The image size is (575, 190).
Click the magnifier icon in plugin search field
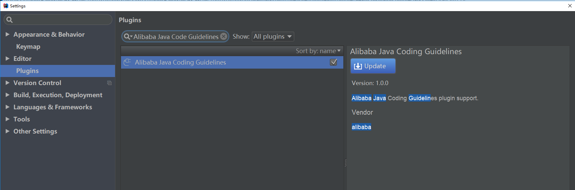(x=127, y=36)
